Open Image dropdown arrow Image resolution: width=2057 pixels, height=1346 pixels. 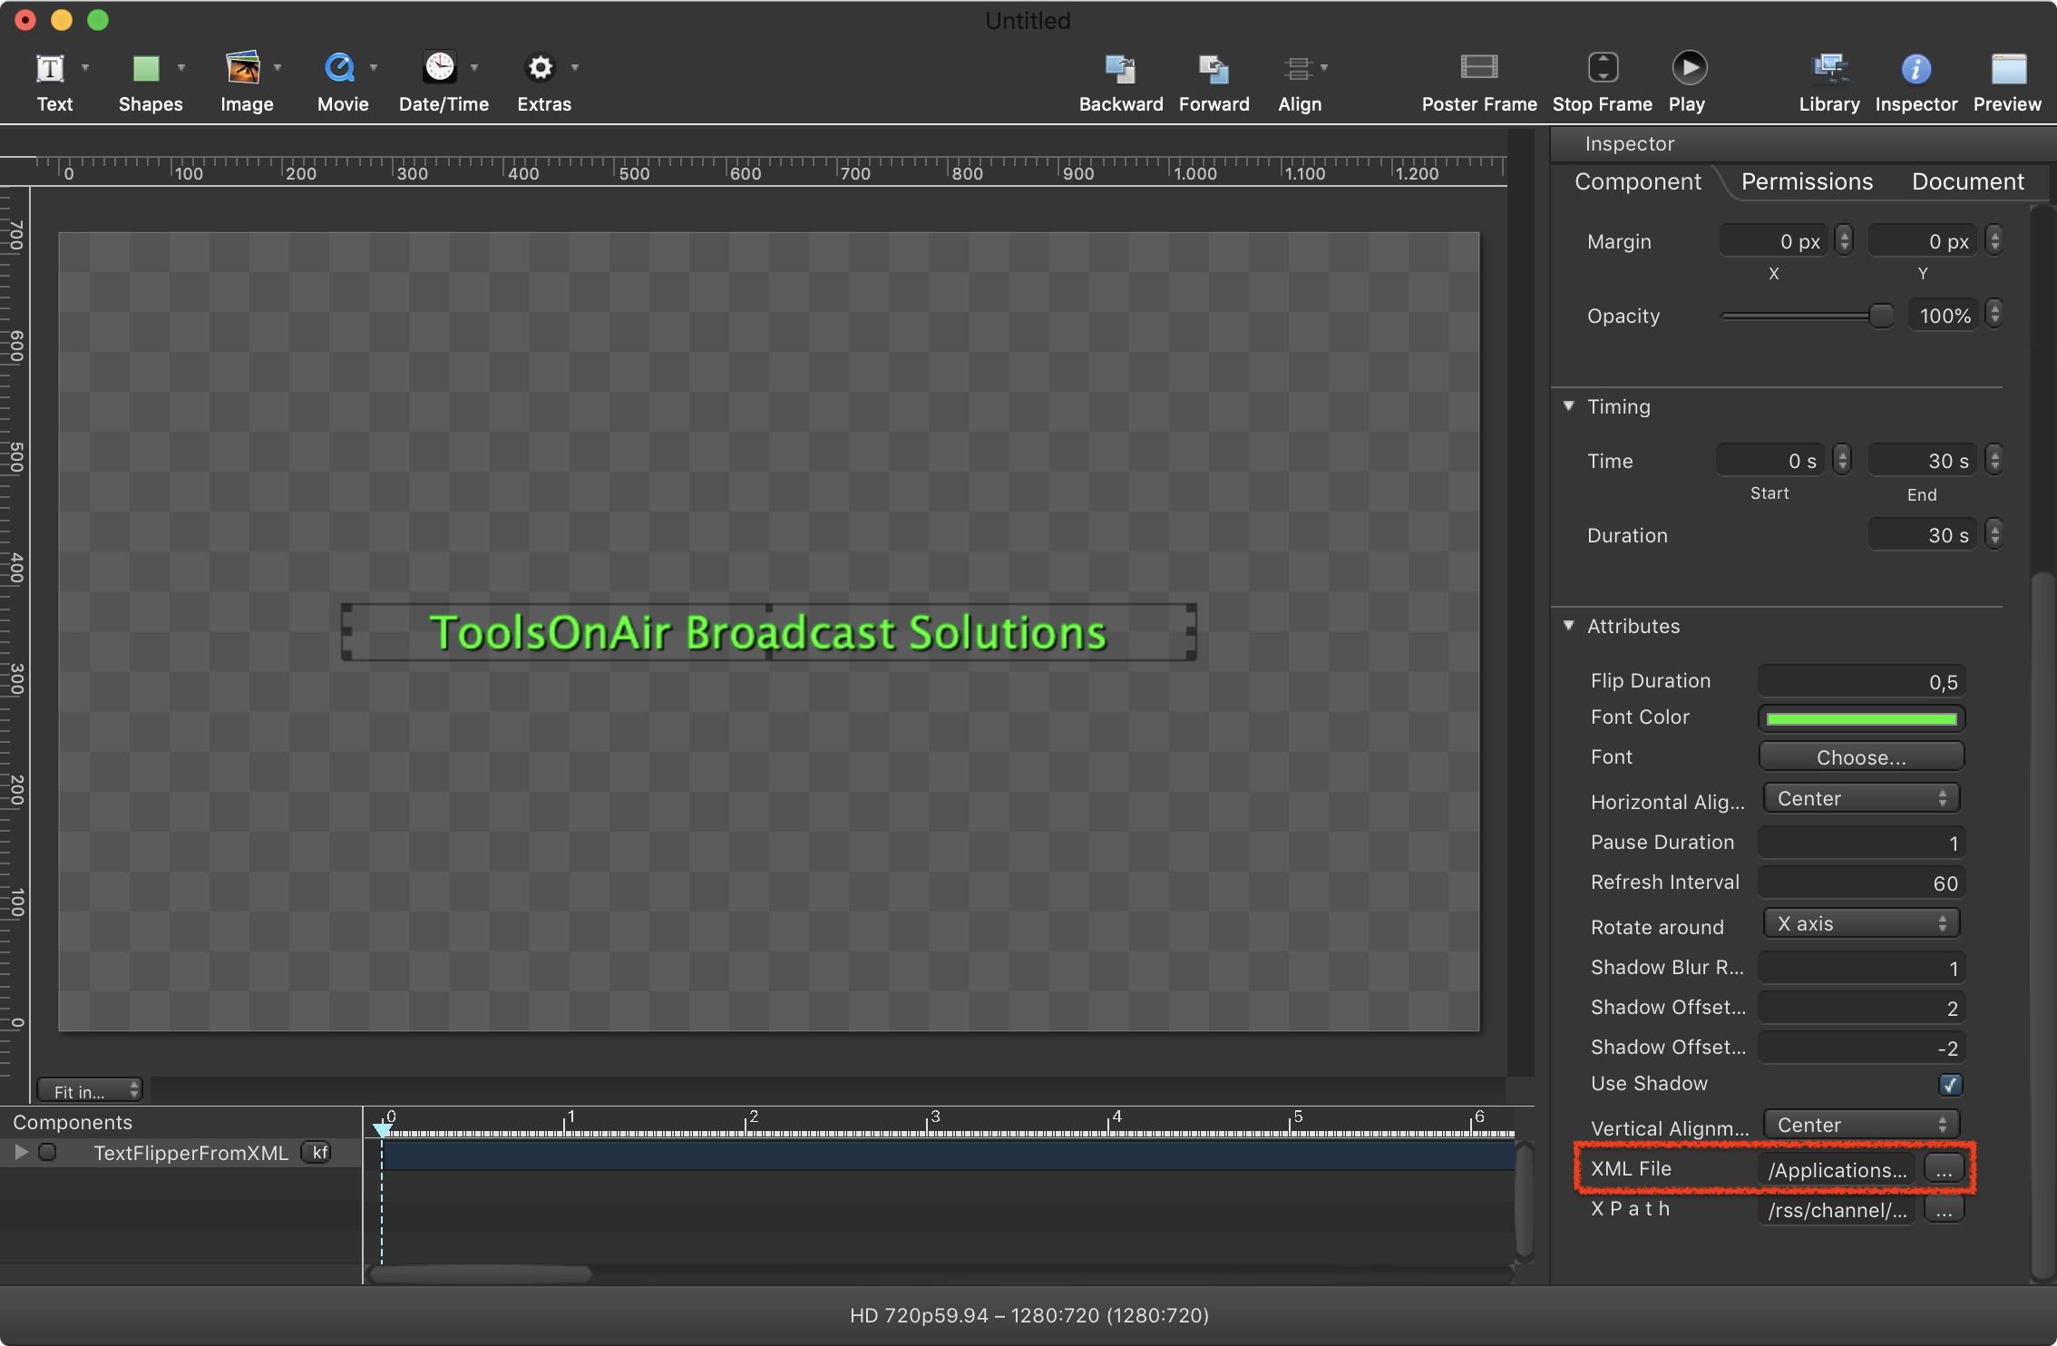point(278,67)
